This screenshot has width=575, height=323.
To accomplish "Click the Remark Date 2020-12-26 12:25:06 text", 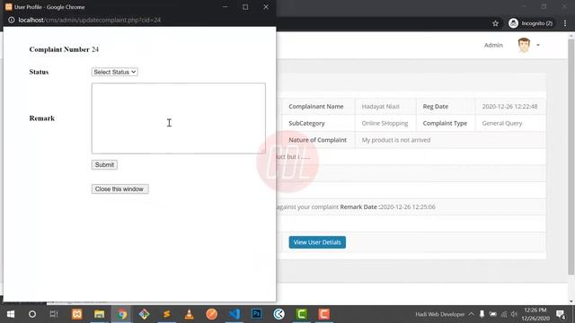I will click(x=387, y=207).
